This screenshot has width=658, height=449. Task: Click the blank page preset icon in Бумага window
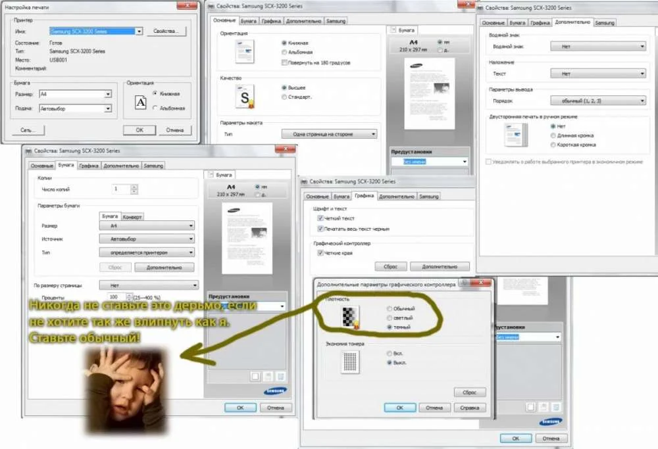point(255,377)
